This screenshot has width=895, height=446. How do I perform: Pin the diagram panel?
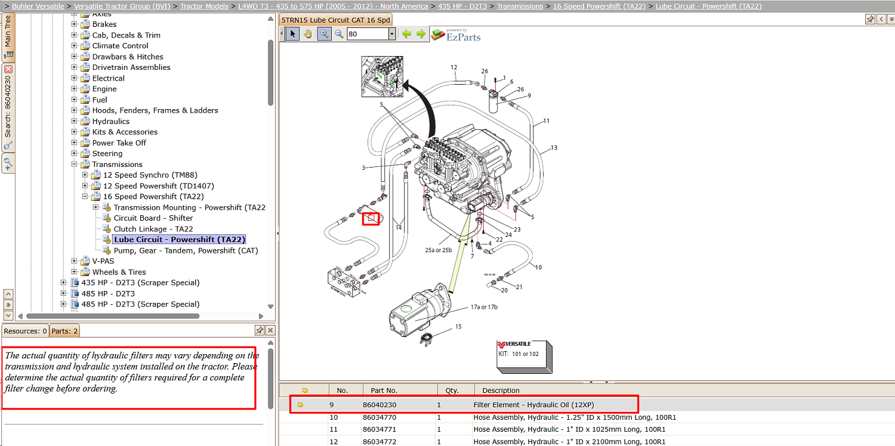pos(871,20)
